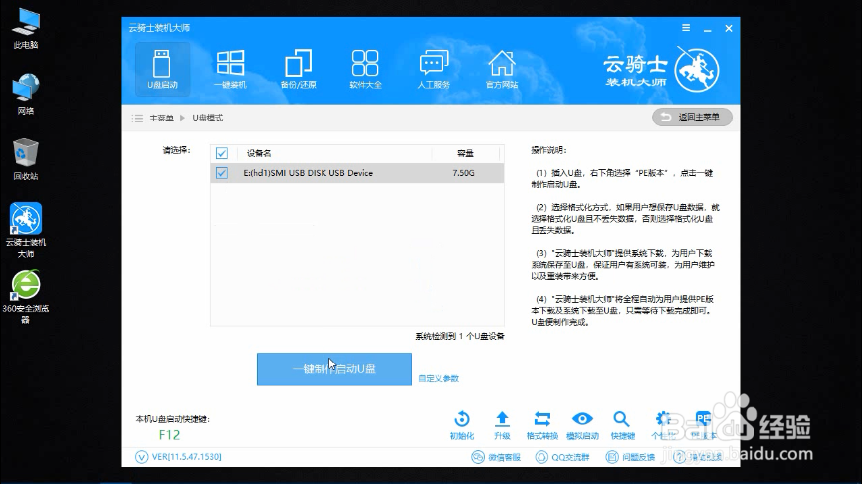Open the 自定义参数 link

point(439,379)
